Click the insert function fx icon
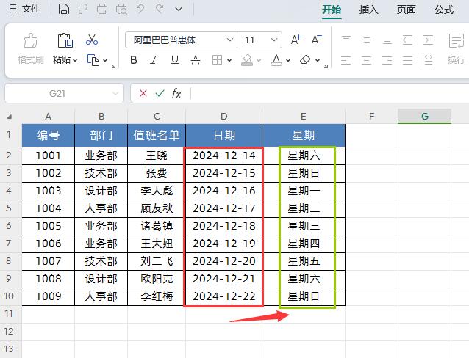The image size is (469, 358). coord(176,93)
